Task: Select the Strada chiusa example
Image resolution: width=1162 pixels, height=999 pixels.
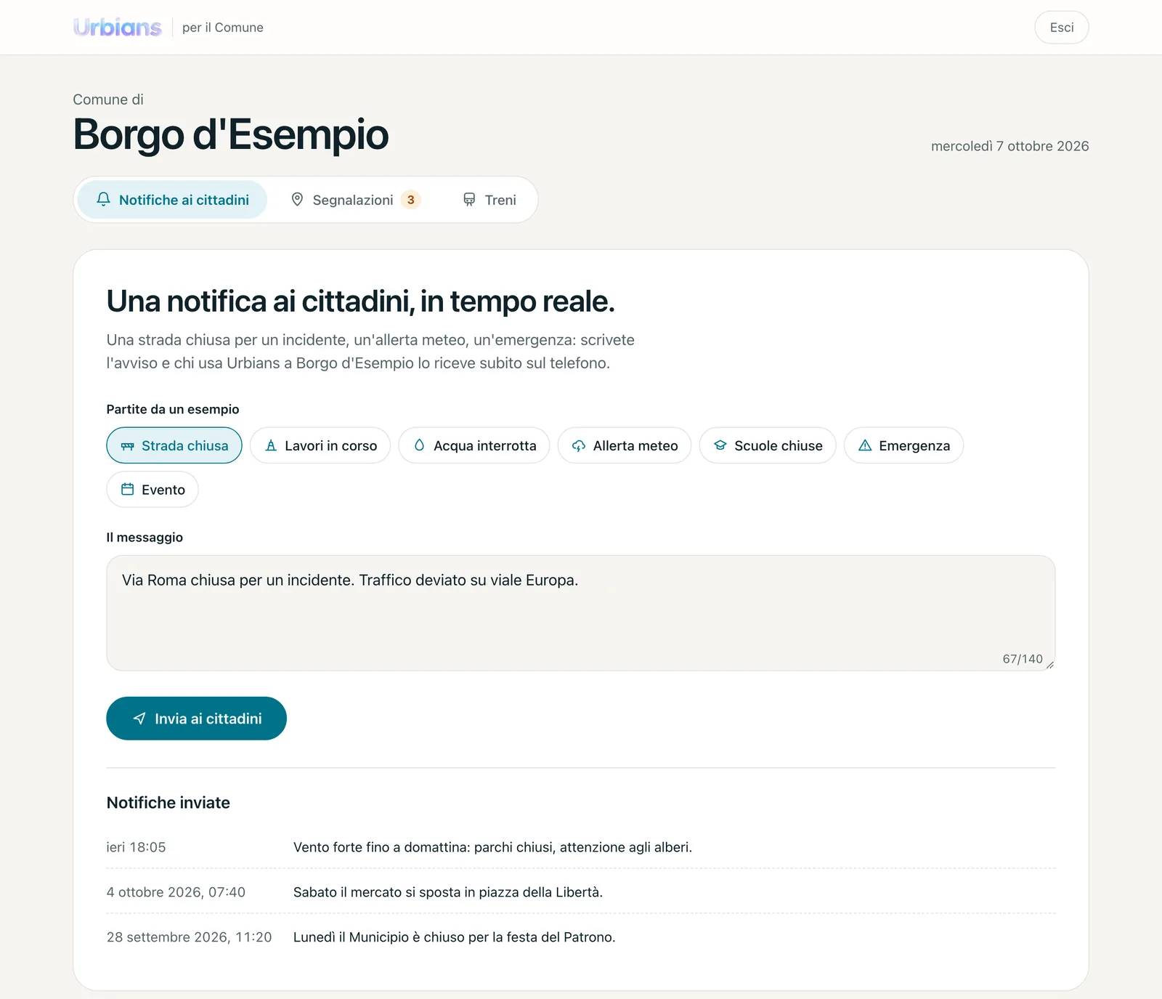Action: pyautogui.click(x=174, y=445)
